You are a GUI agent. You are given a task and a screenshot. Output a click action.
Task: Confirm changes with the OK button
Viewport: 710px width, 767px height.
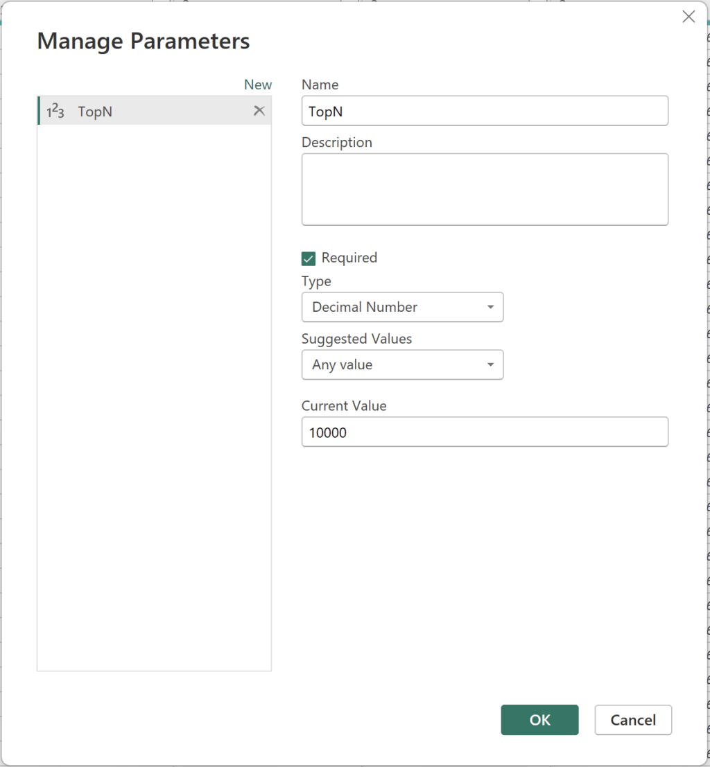coord(539,720)
